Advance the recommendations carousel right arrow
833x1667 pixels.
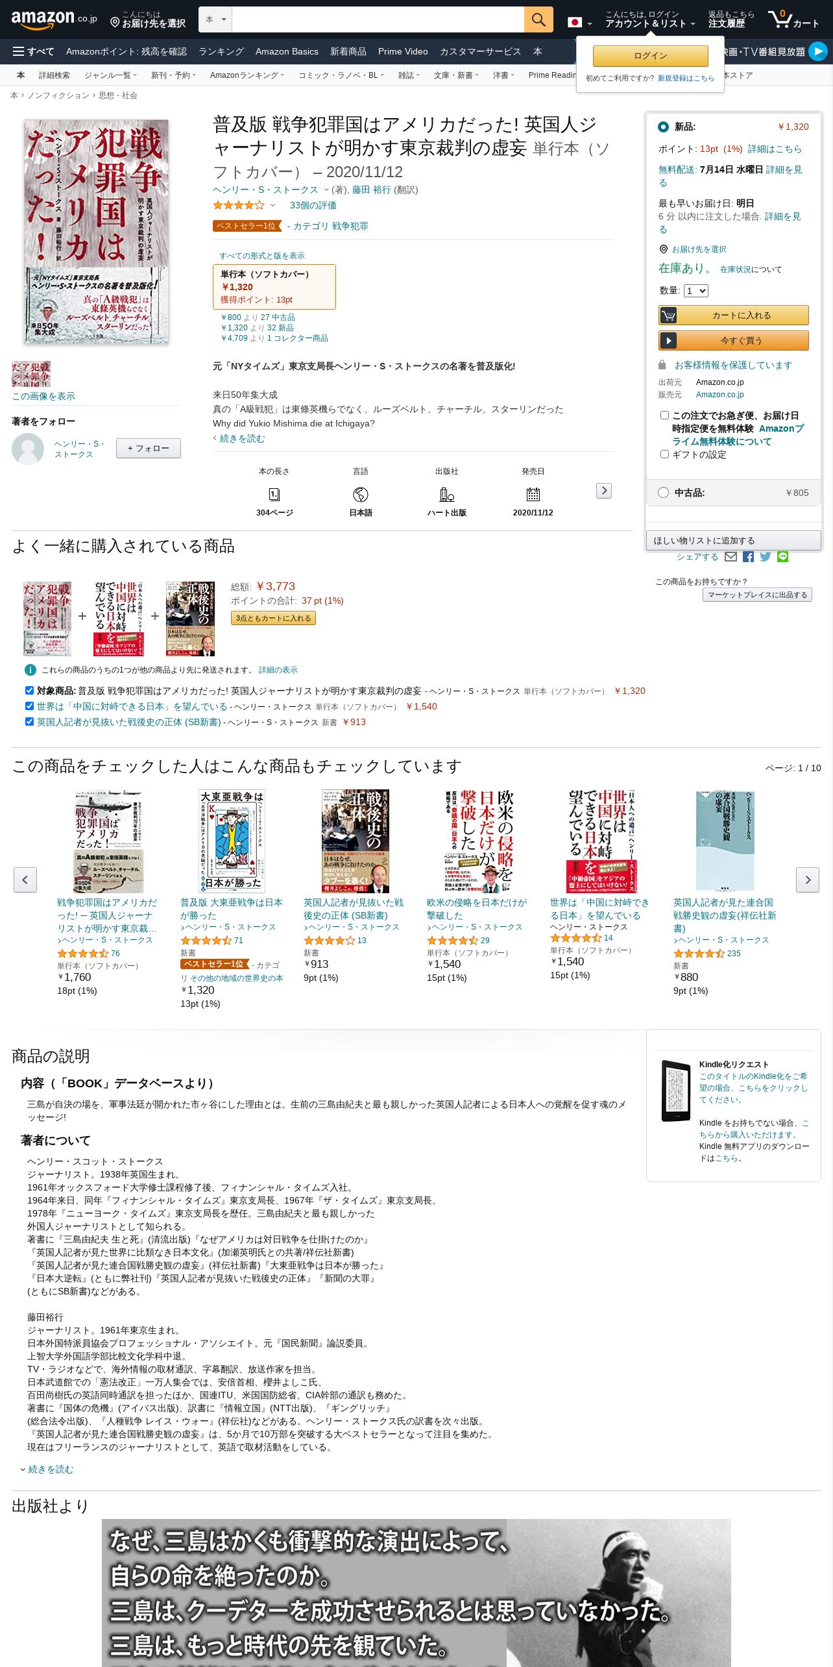pyautogui.click(x=808, y=880)
